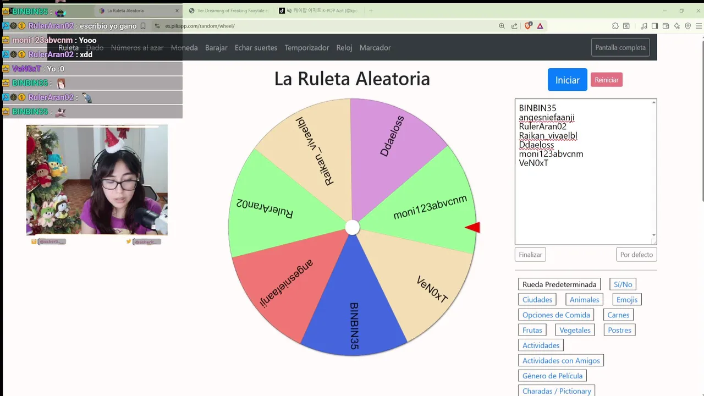
Task: Open the Reloj menu item
Action: pyautogui.click(x=344, y=48)
